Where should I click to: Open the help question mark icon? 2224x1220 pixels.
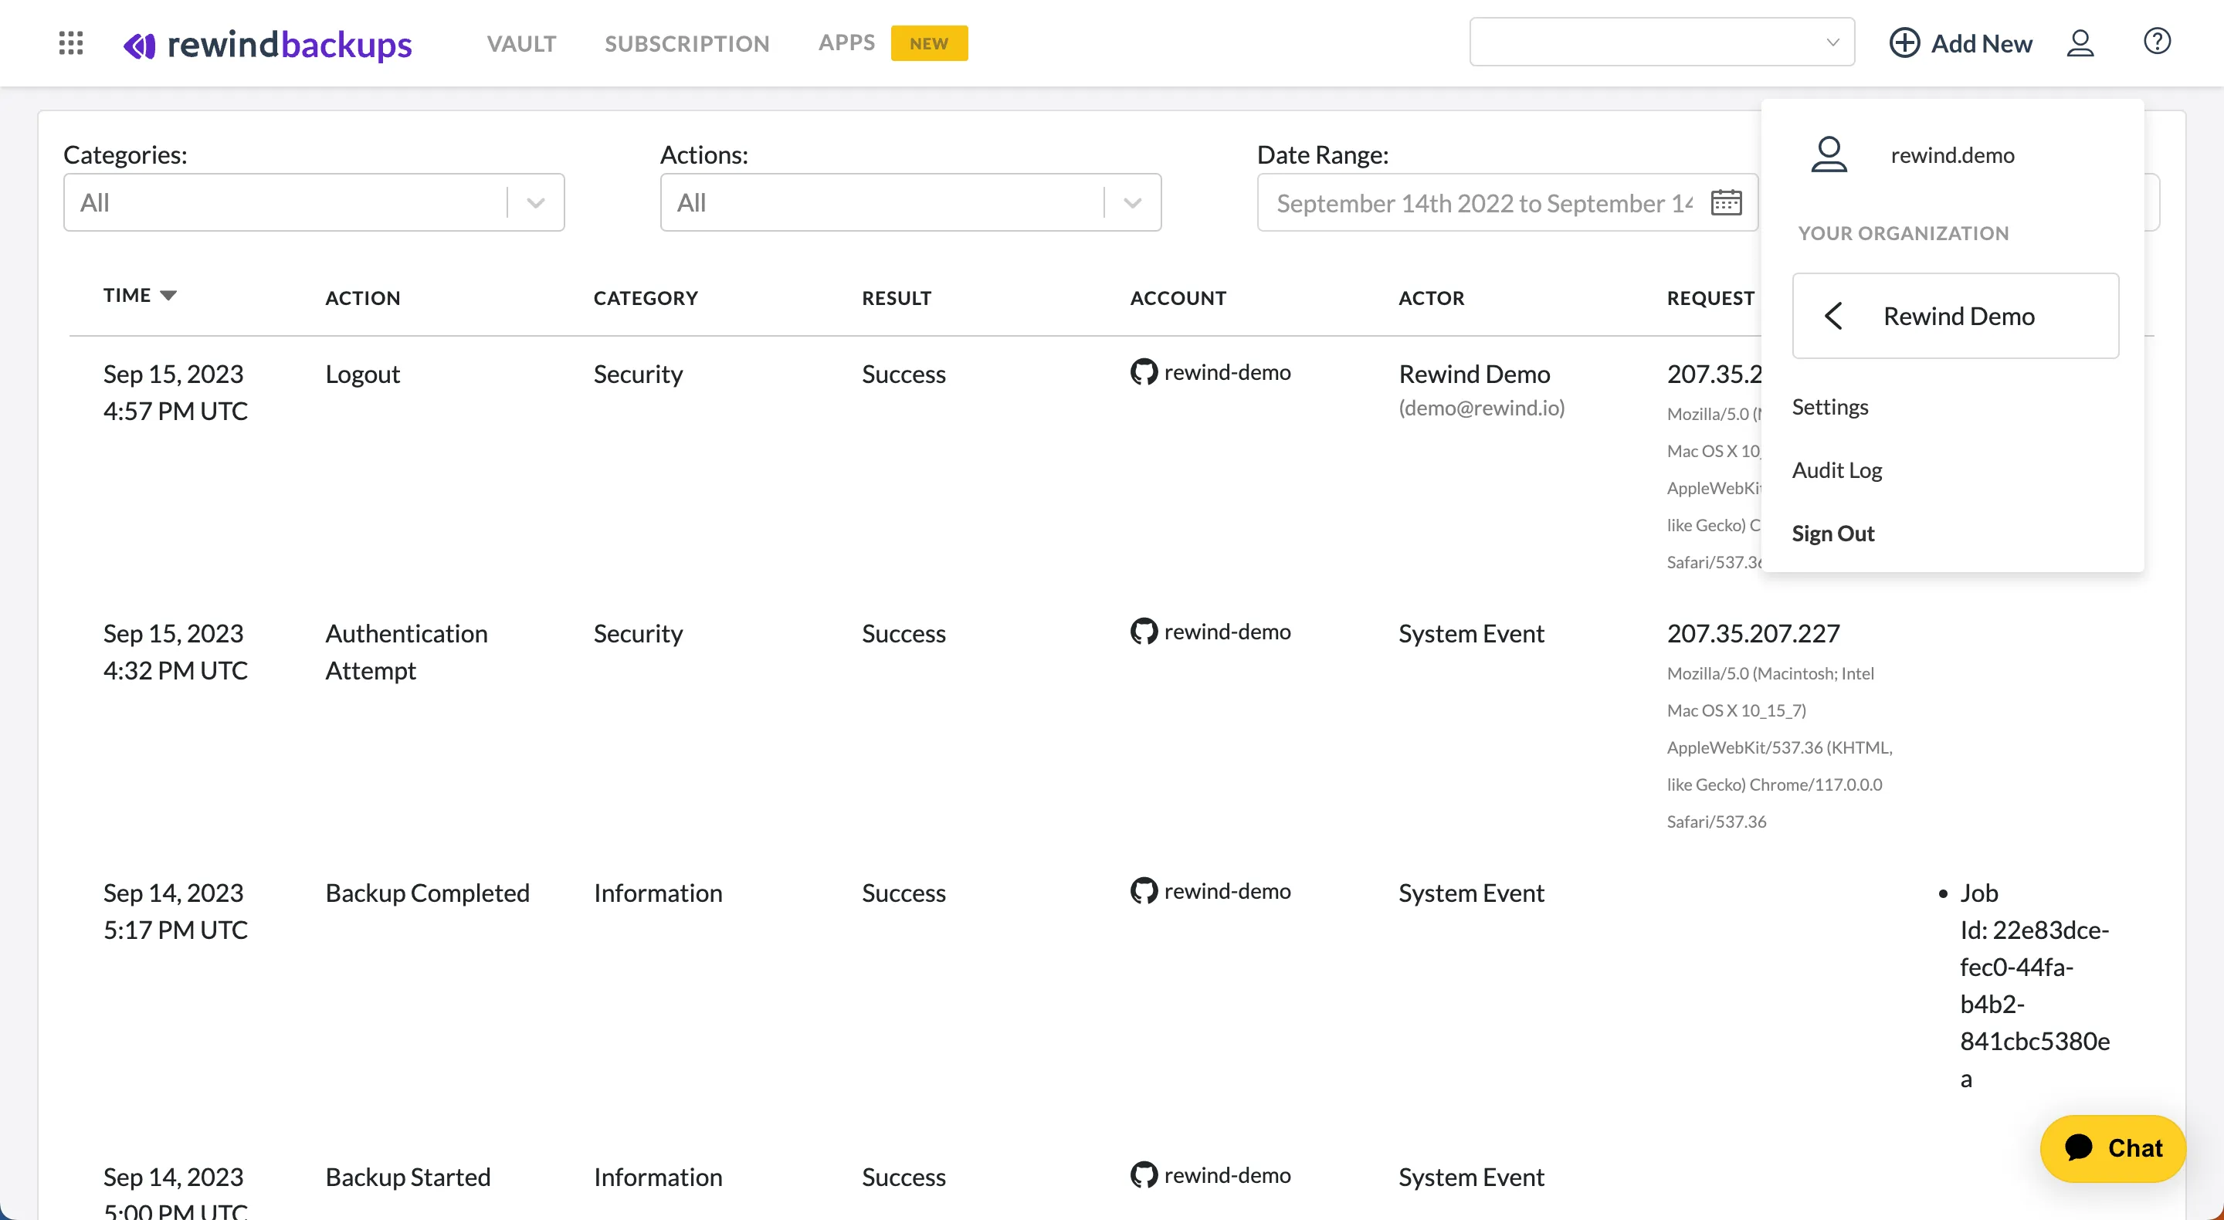(x=2157, y=42)
